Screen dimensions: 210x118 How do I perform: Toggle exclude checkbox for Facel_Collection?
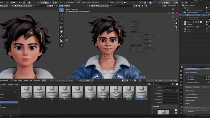click(207, 13)
